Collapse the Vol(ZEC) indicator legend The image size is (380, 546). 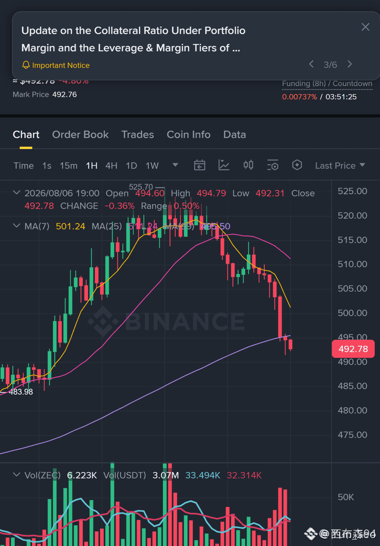coord(17,475)
